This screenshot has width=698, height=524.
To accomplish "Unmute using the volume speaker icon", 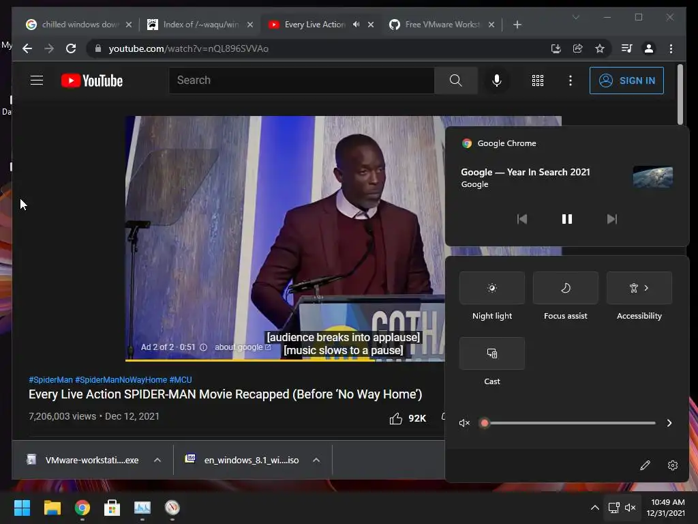I will coord(464,423).
